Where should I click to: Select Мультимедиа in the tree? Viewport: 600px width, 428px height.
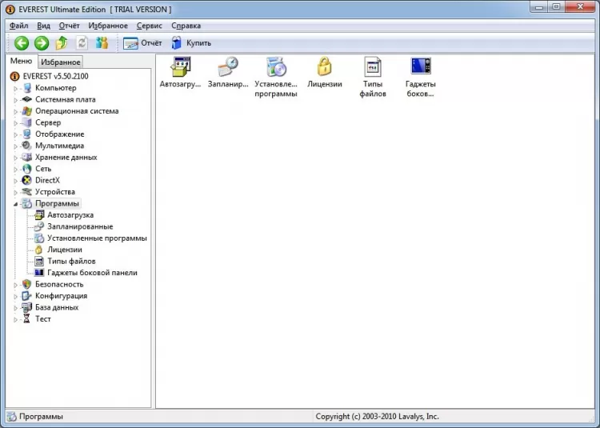pos(60,146)
